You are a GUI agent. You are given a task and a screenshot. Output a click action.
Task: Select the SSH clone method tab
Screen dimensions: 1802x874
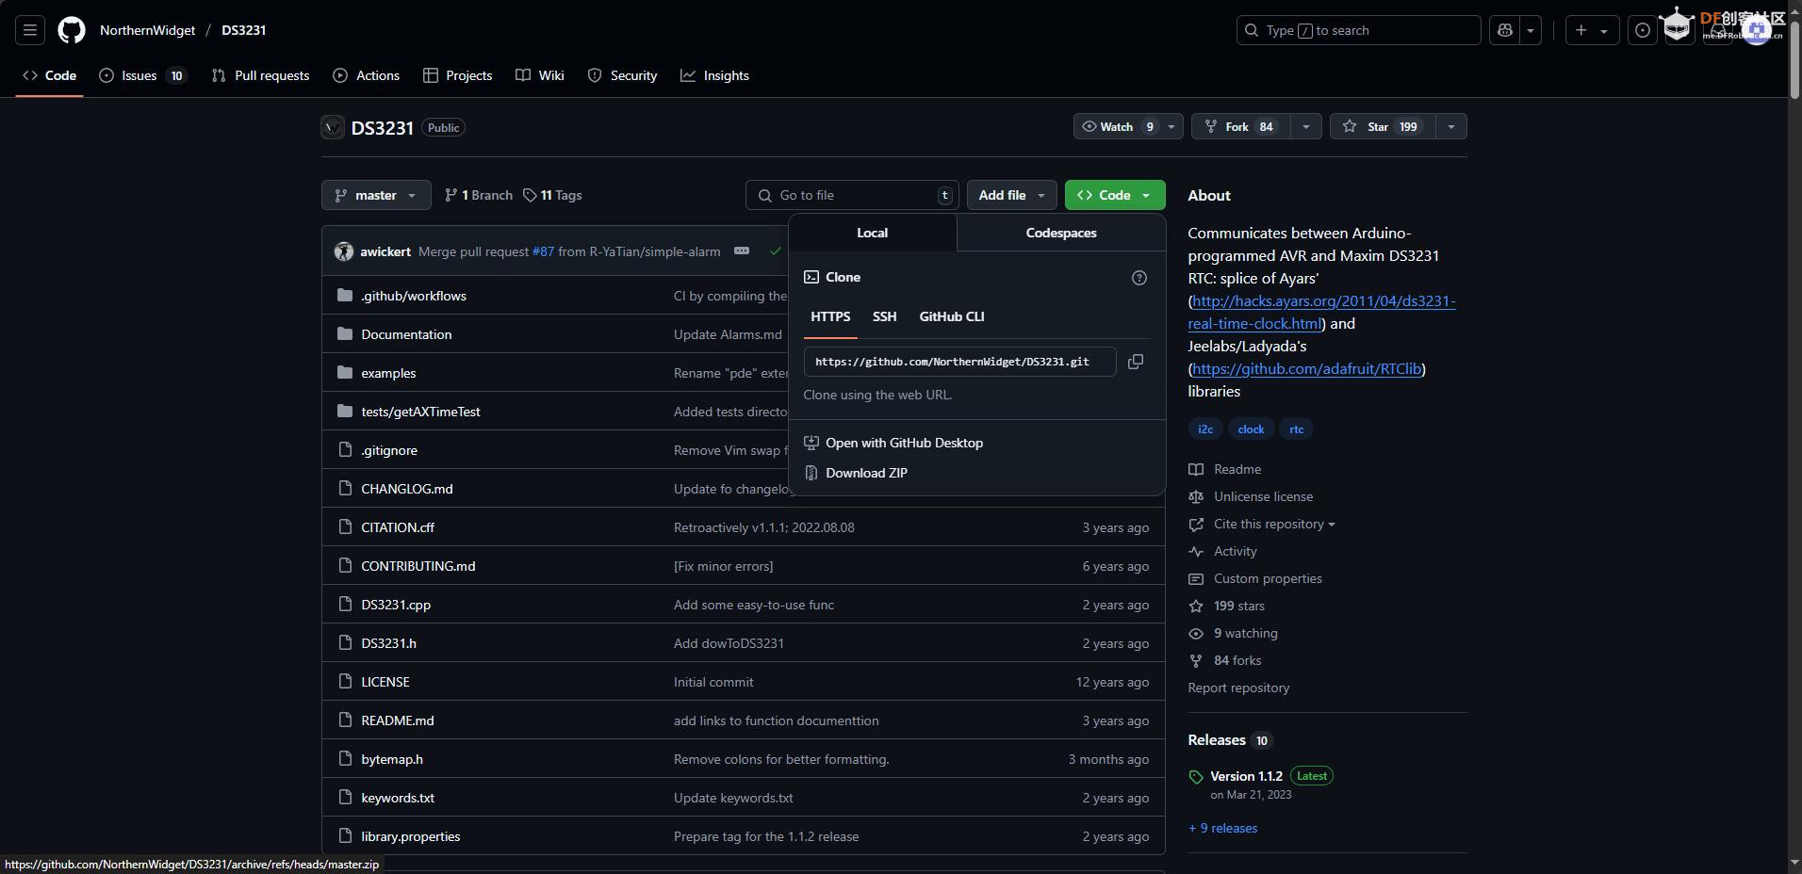point(884,316)
